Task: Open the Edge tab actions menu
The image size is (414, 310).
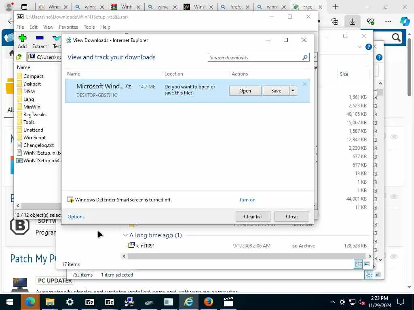Action: coord(24,7)
